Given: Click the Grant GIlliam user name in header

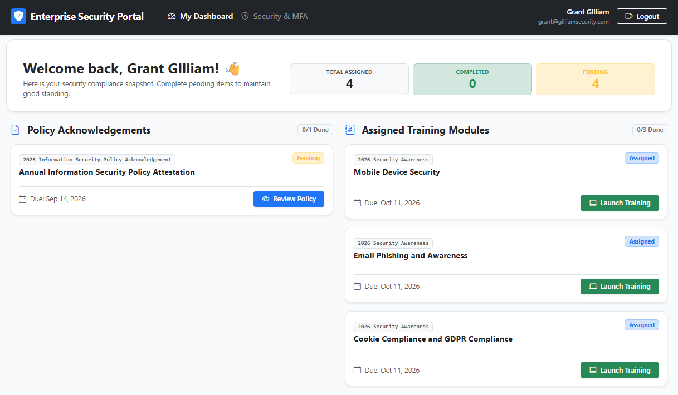Looking at the screenshot, I should (588, 12).
